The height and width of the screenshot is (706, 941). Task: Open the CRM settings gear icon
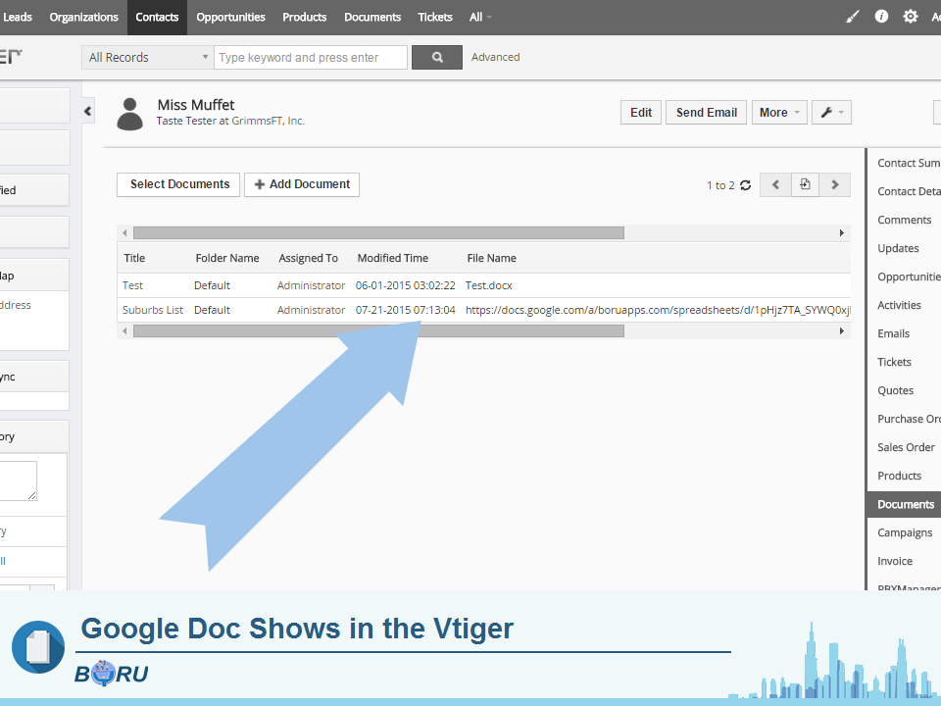(x=911, y=17)
